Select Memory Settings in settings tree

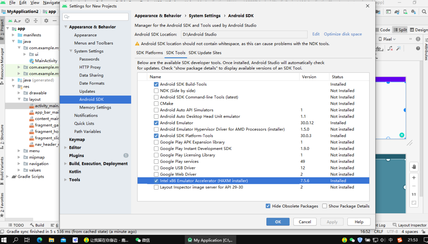coord(95,107)
